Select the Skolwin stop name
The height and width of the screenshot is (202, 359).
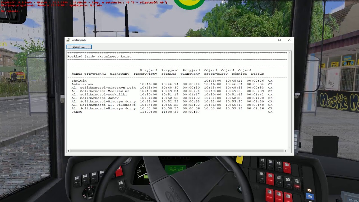(x=79, y=81)
